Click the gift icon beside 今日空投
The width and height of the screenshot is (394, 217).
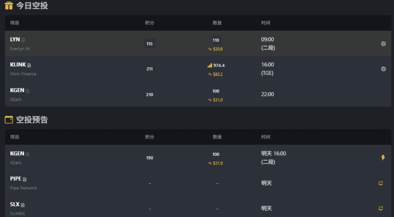tap(9, 5)
